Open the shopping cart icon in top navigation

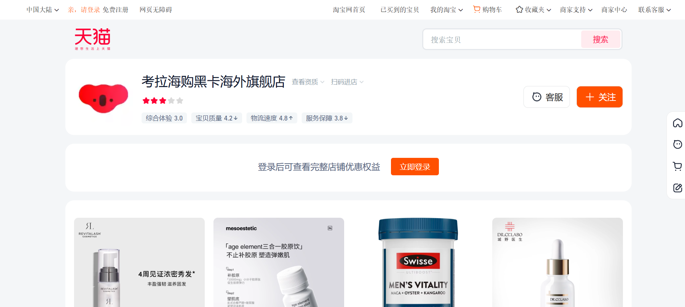tap(477, 9)
